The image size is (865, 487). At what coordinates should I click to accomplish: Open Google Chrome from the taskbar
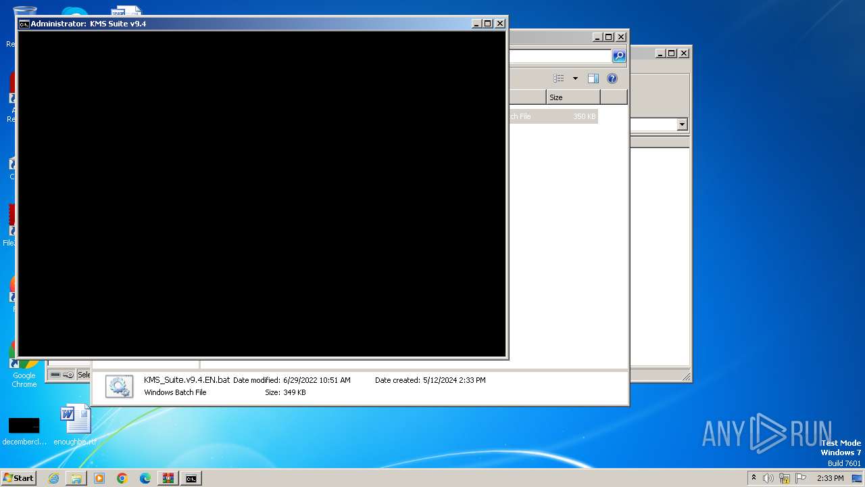click(122, 478)
